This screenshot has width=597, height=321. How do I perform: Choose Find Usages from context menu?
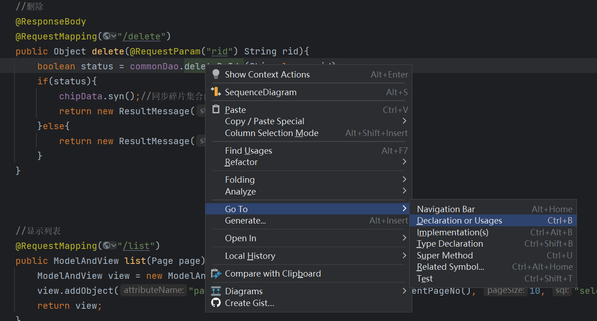249,151
